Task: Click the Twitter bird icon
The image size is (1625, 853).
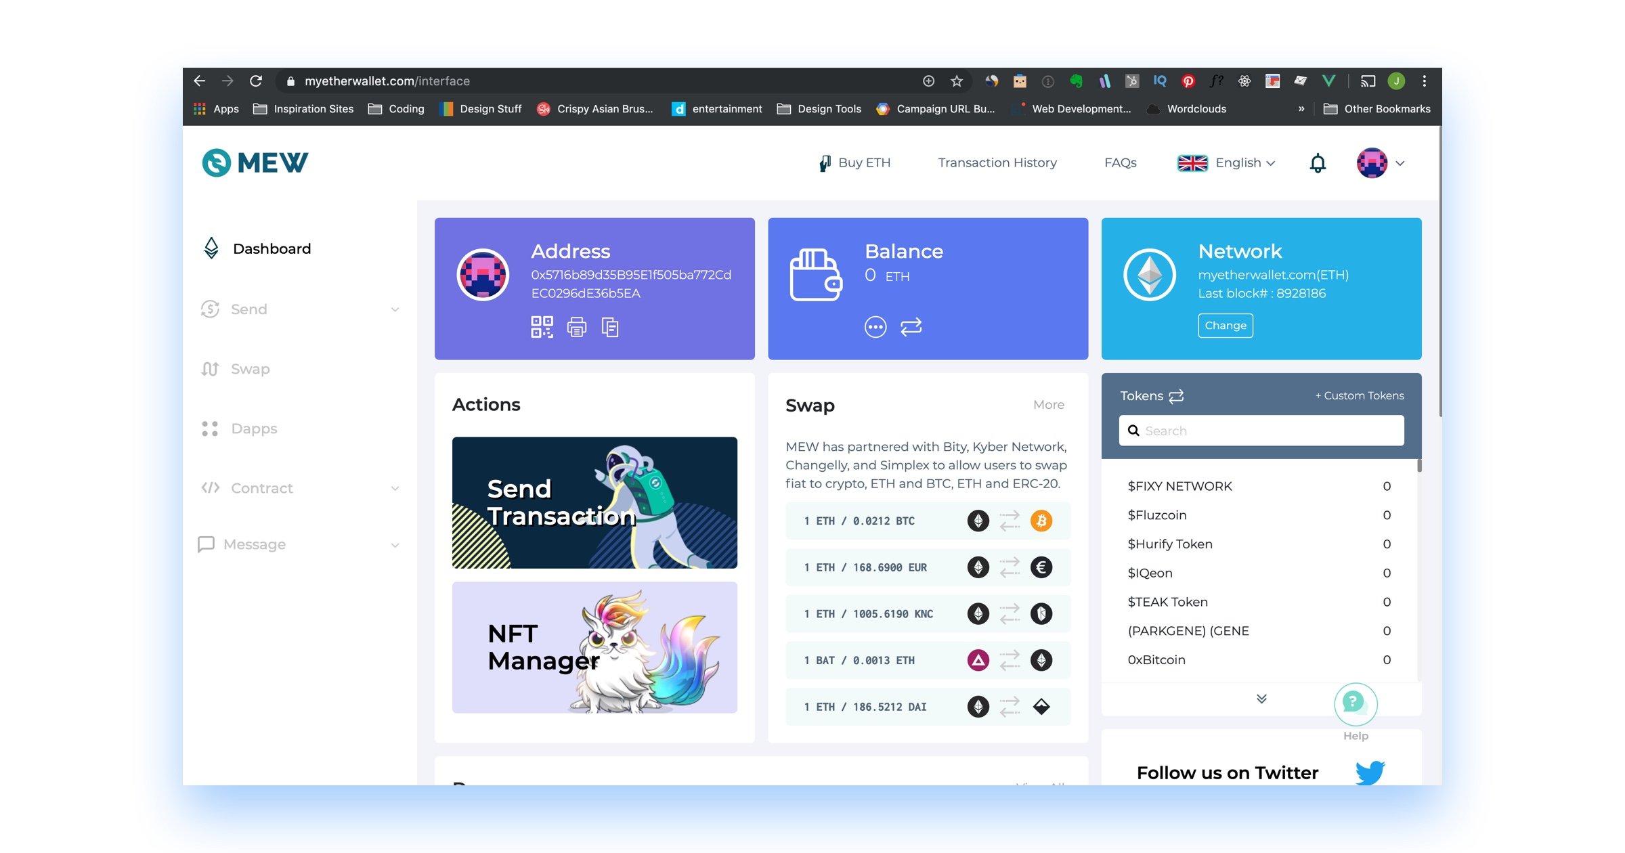Action: pos(1370,772)
